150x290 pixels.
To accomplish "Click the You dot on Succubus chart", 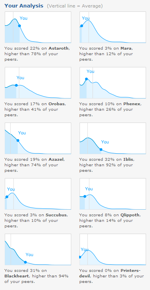I will point(7,197).
